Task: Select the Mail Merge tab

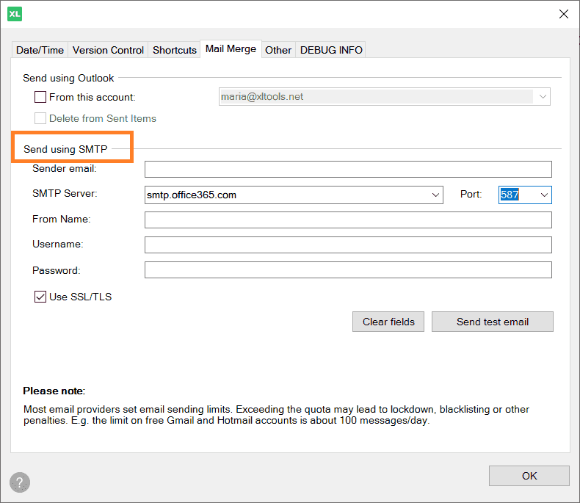Action: pyautogui.click(x=231, y=48)
